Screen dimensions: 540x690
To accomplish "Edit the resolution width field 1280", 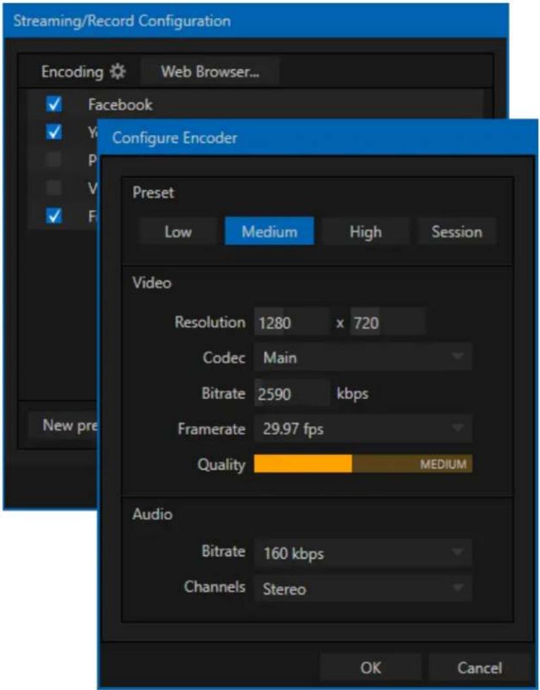I will pyautogui.click(x=292, y=323).
